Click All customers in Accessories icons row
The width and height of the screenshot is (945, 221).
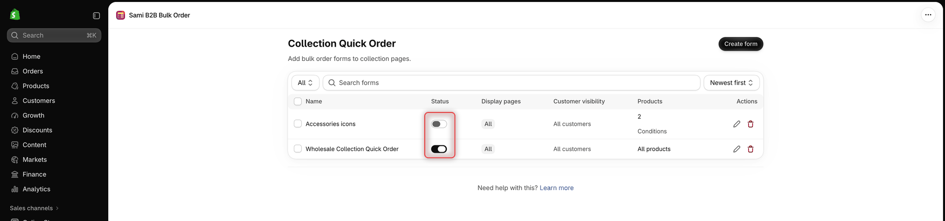pyautogui.click(x=572, y=124)
